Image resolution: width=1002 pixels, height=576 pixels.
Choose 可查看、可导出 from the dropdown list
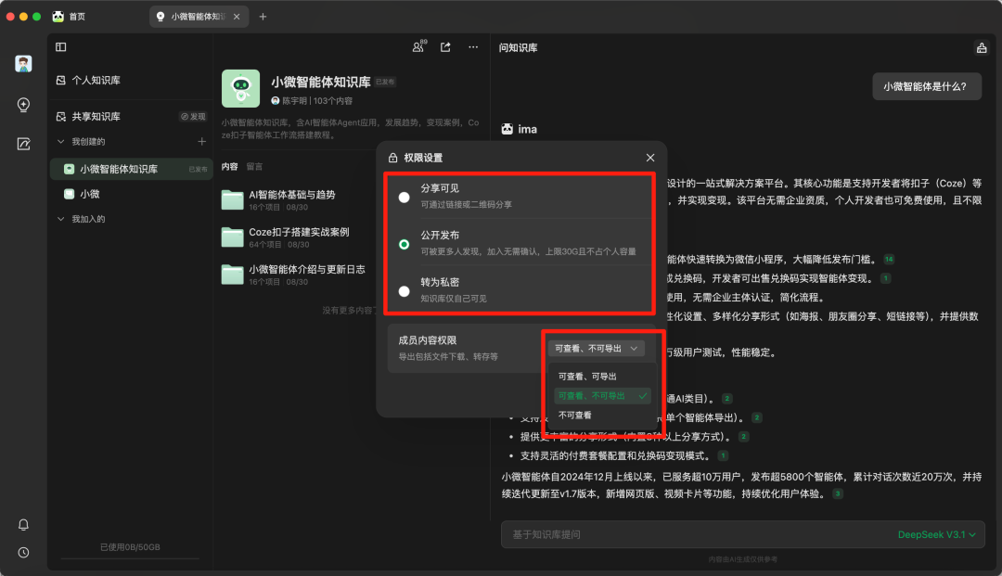click(587, 377)
